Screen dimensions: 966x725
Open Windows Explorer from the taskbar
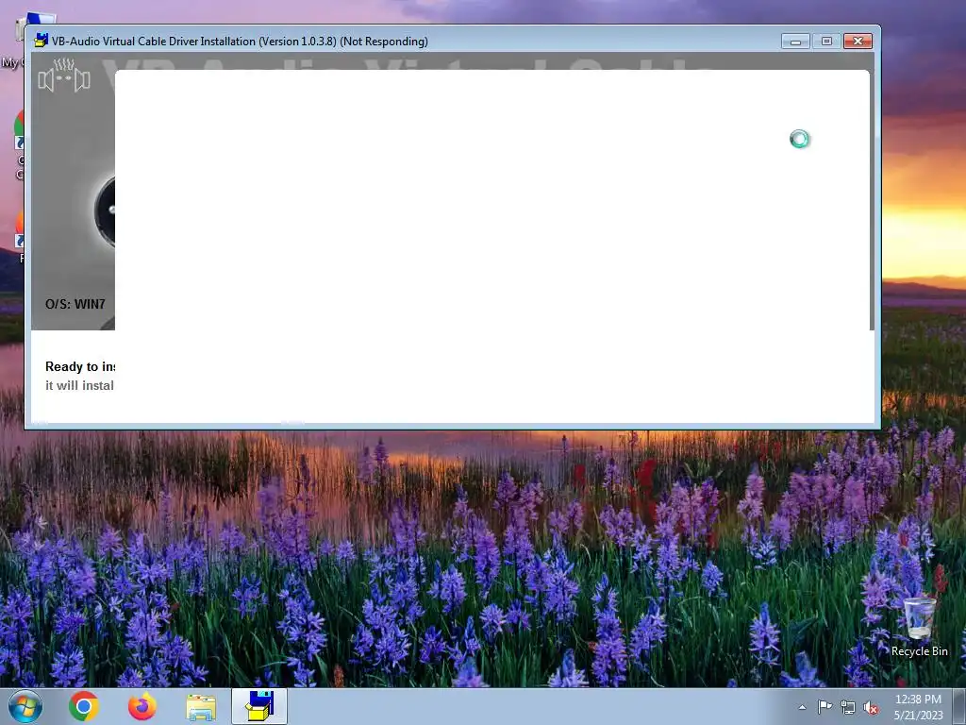tap(201, 707)
